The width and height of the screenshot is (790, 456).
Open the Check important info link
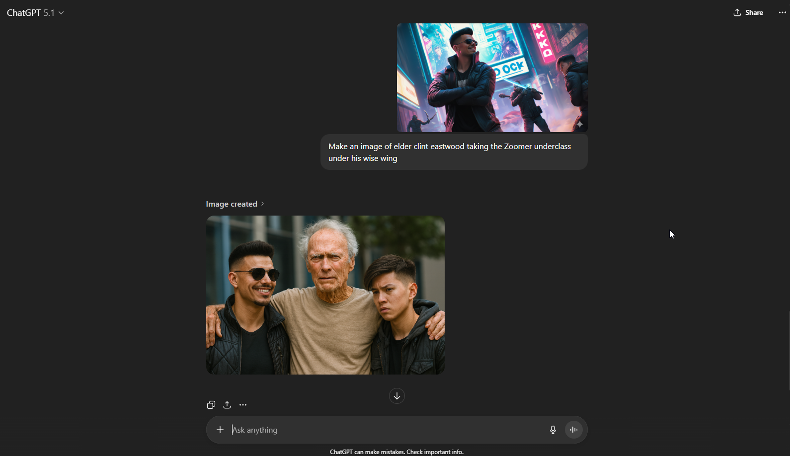[435, 452]
